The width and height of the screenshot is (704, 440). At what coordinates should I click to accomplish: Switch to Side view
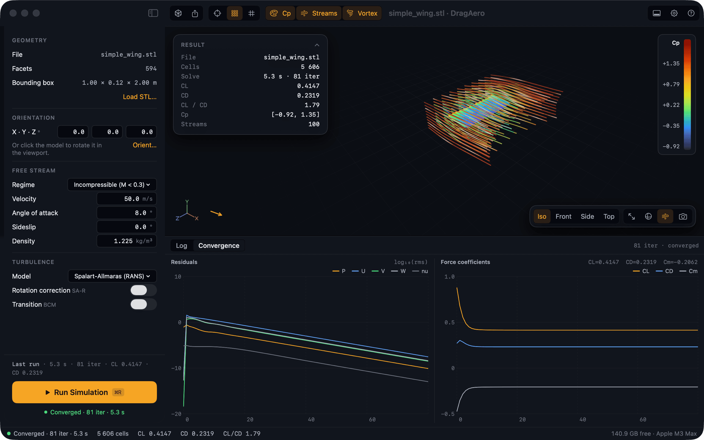tap(587, 216)
